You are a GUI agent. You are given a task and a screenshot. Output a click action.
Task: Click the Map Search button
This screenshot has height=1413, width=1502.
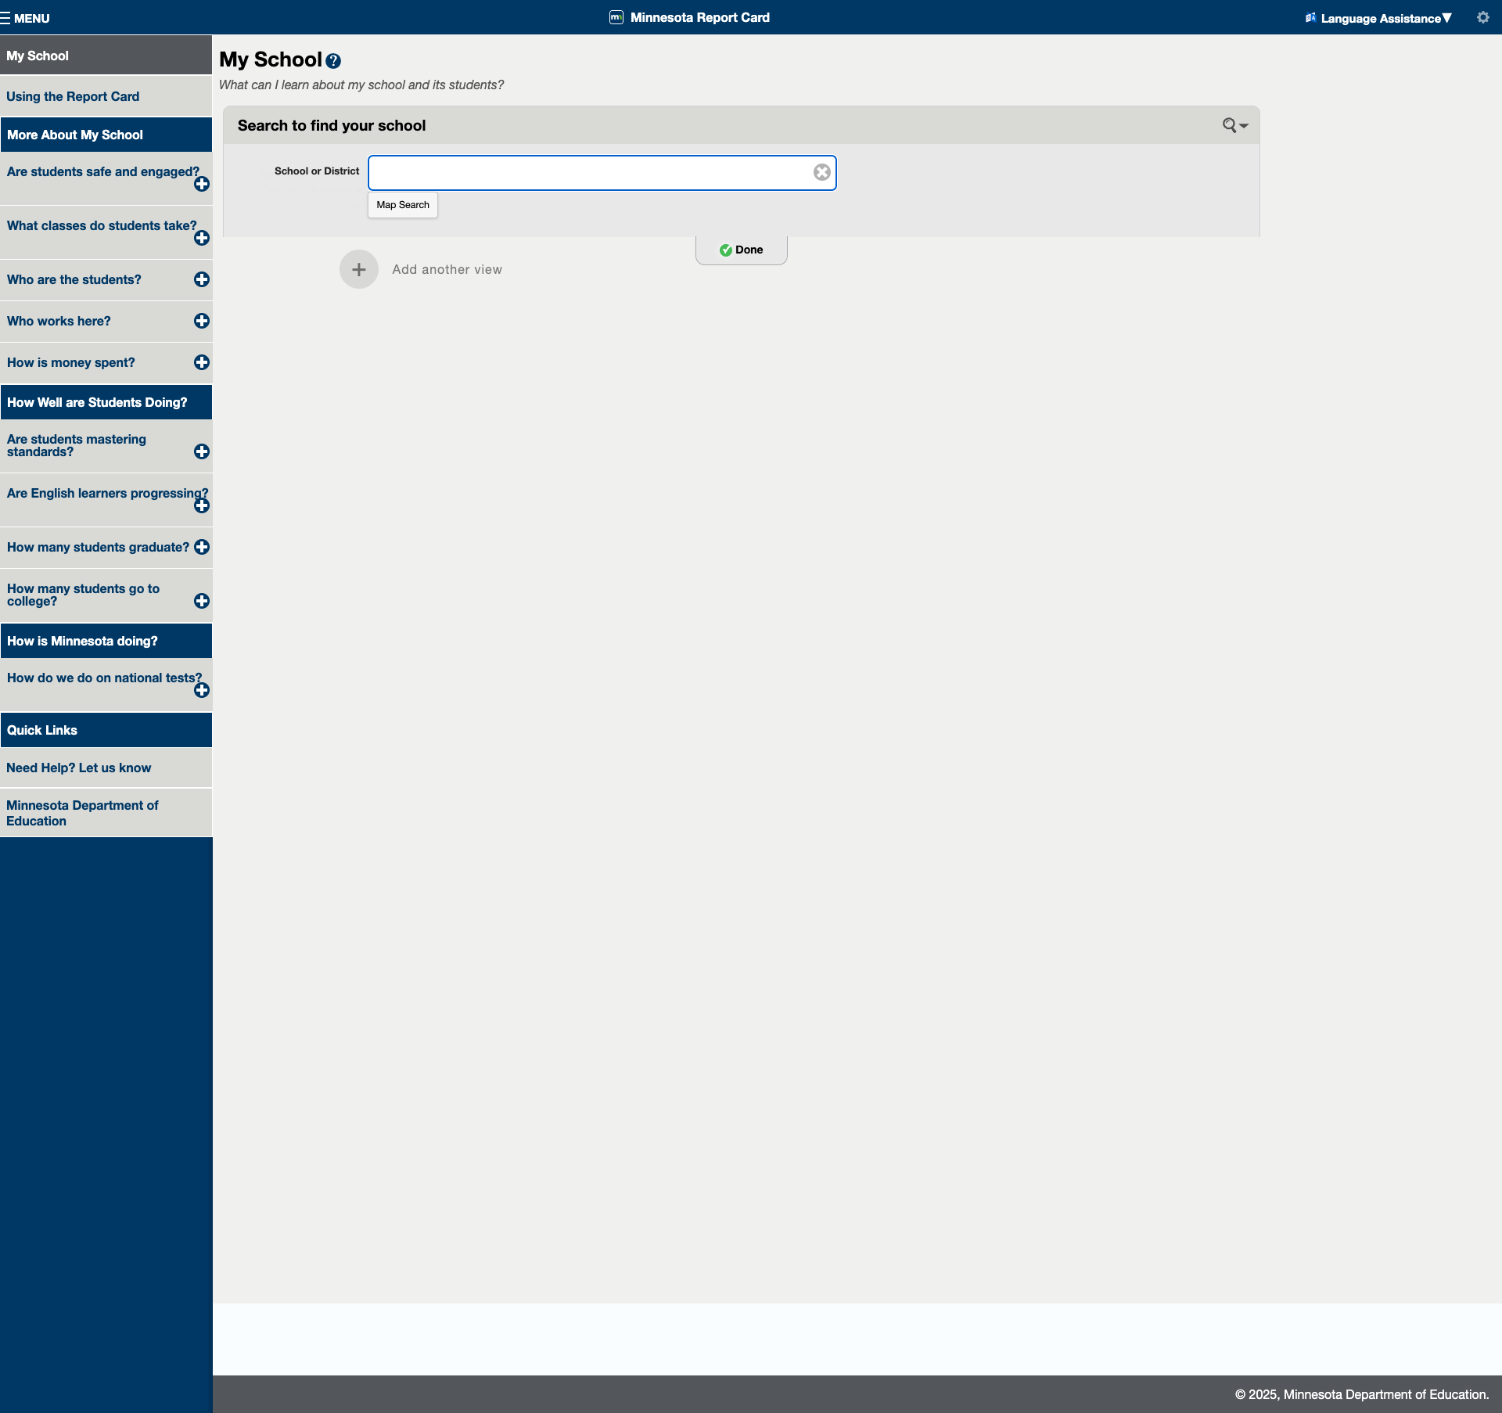(x=403, y=205)
